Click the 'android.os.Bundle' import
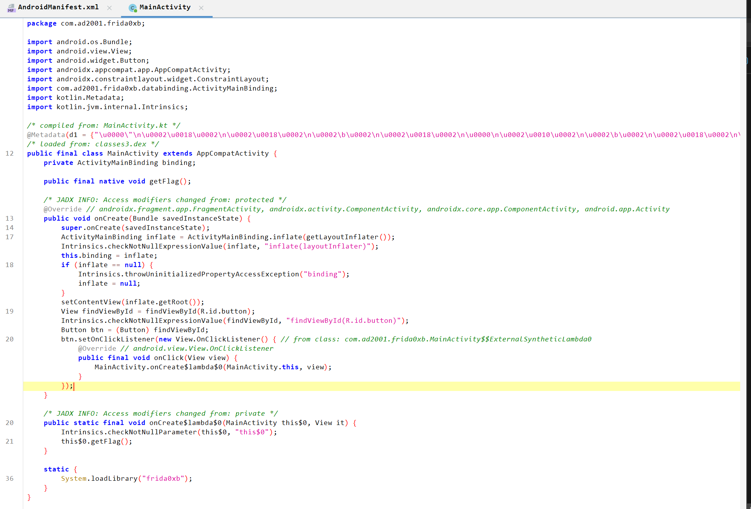751x509 pixels. 92,42
